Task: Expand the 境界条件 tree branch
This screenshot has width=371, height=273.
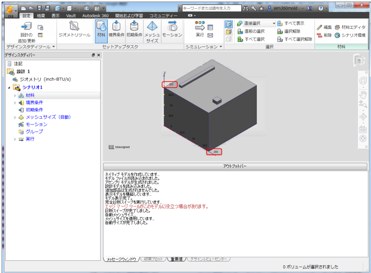Action: (15, 103)
